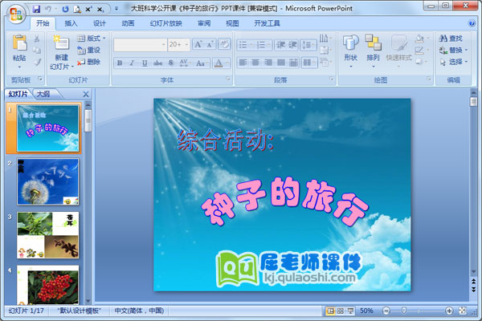This screenshot has height=321, width=482.
Task: Click the numbered list icon
Action: point(260,45)
